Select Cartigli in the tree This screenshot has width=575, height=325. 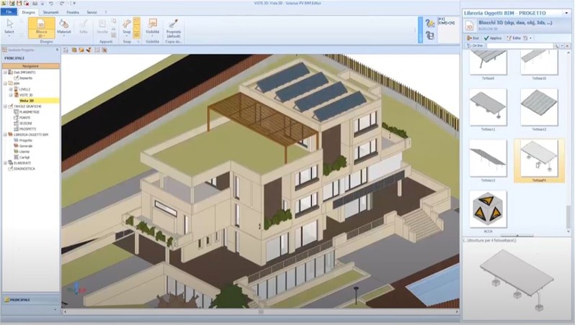tap(24, 157)
